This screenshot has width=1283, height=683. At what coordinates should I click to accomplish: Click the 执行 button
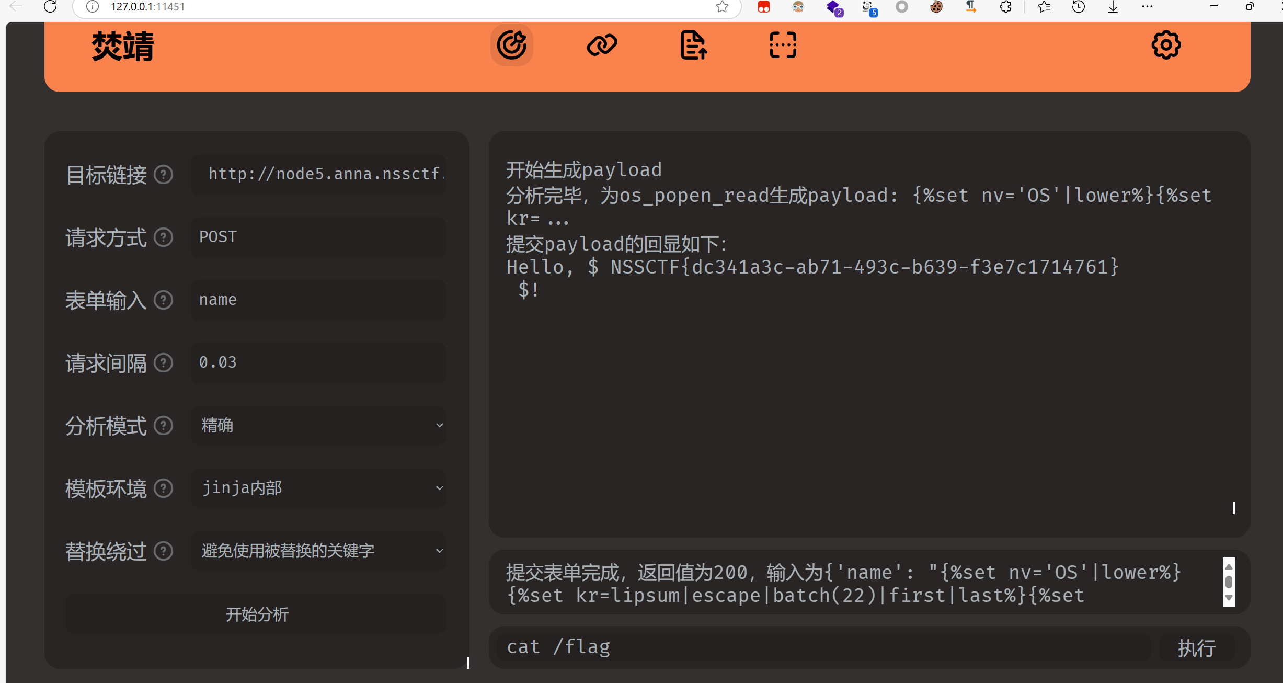pyautogui.click(x=1197, y=648)
